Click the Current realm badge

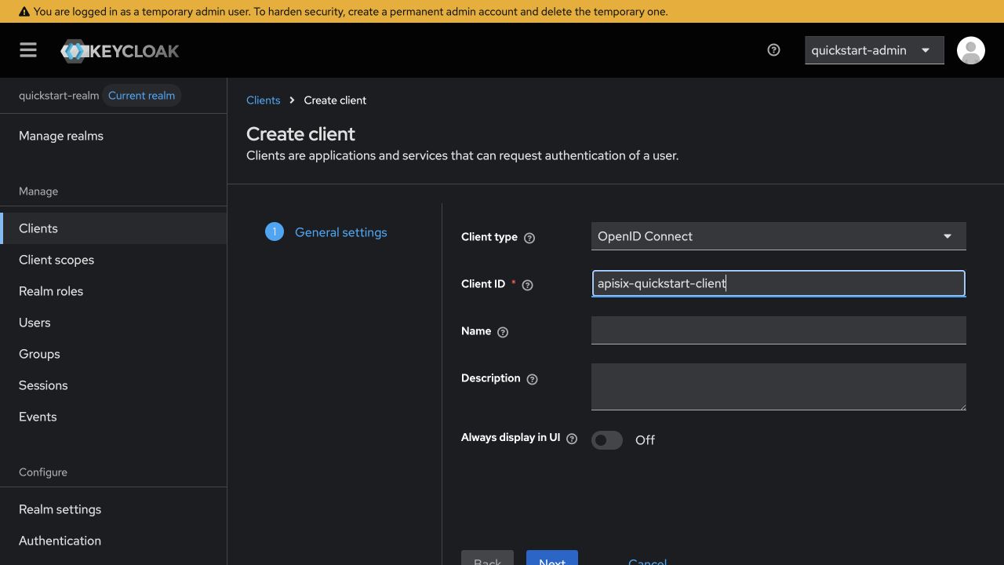click(x=141, y=96)
